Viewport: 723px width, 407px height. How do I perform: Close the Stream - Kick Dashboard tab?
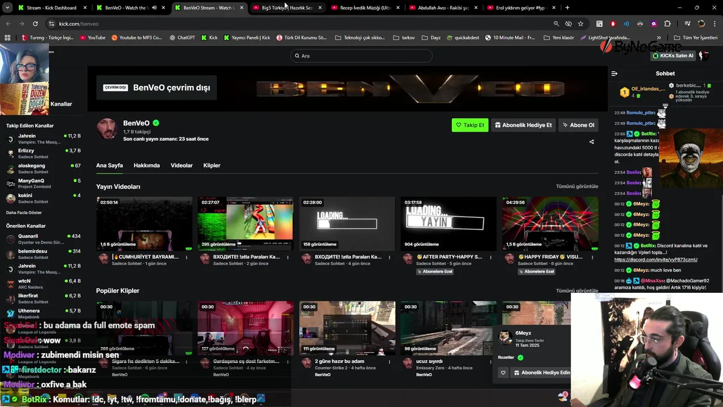[x=85, y=8]
